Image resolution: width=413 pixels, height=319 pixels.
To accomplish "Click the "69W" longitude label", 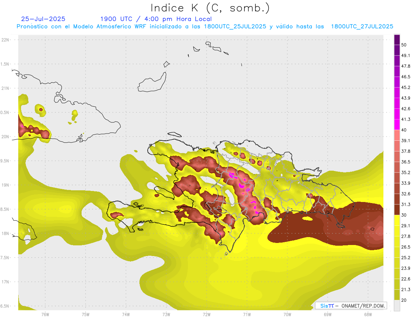I will 327,314.
